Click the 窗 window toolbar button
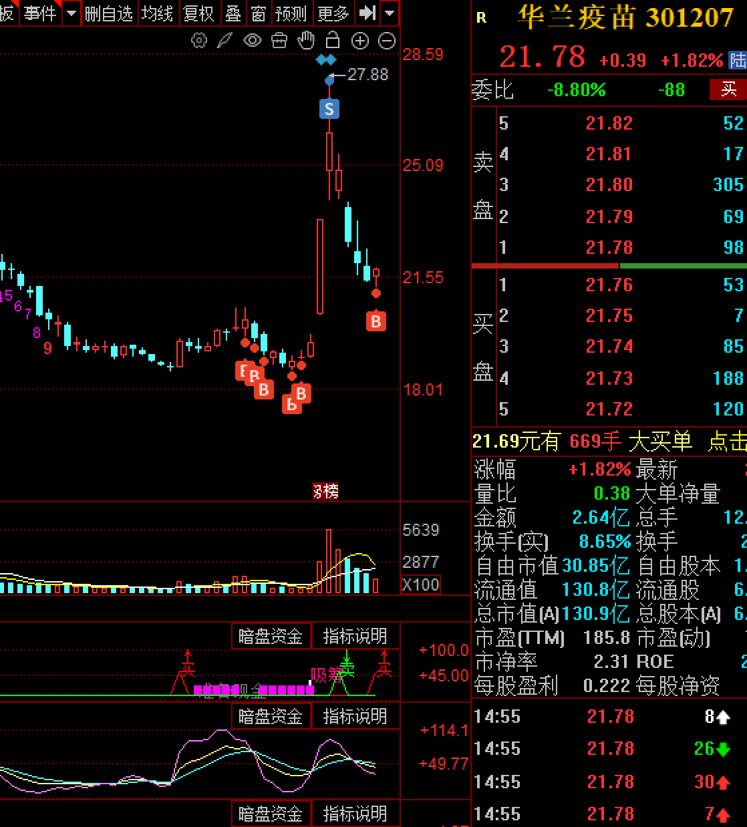This screenshot has width=747, height=827. [259, 13]
